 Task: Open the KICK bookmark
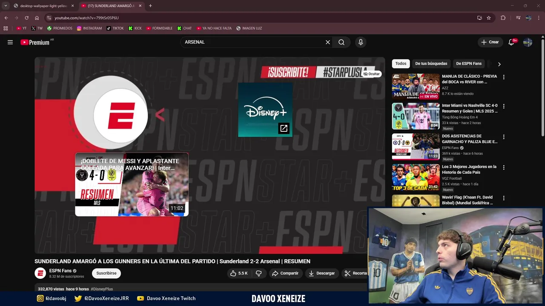135,28
